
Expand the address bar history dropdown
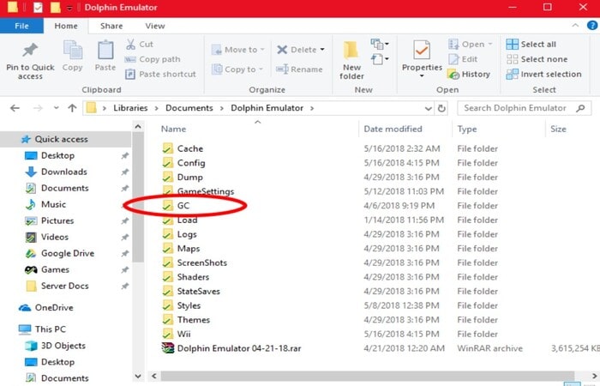(x=429, y=108)
